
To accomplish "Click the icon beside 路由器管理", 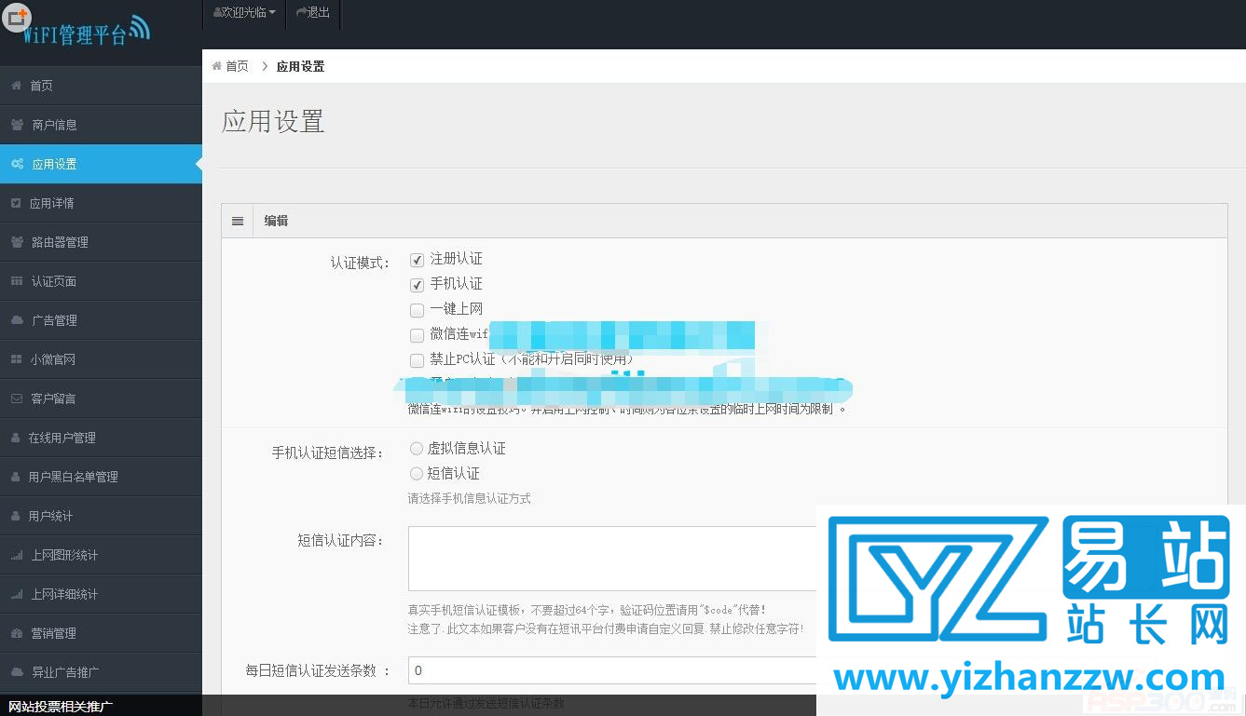I will (x=18, y=242).
